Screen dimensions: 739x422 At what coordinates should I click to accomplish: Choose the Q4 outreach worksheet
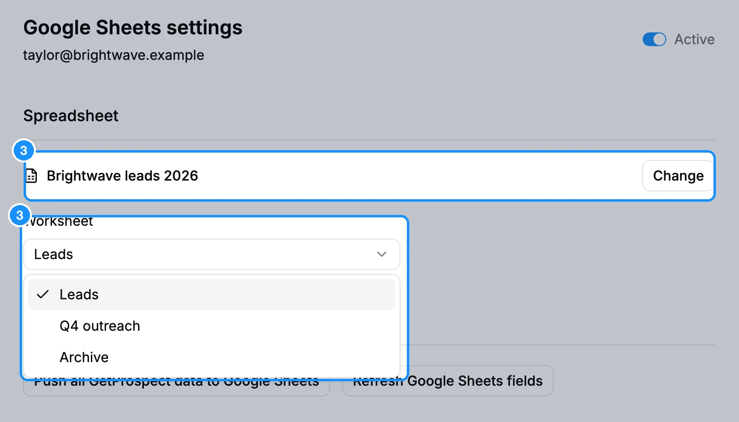pyautogui.click(x=212, y=326)
